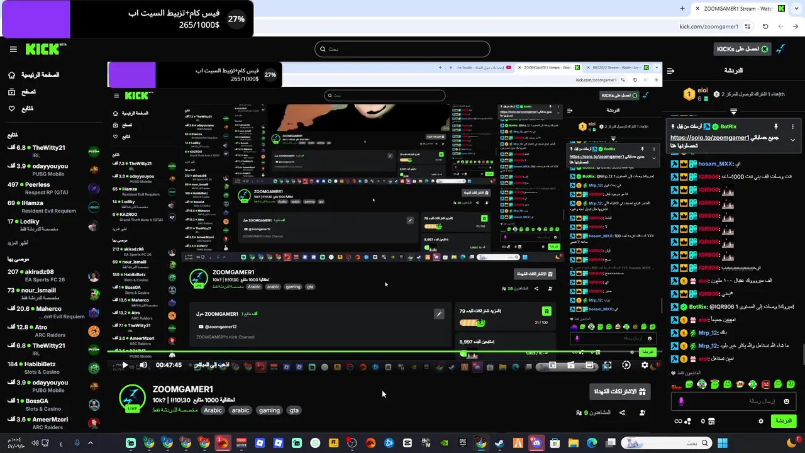
Task: Open the player speed control icon
Action: (x=626, y=365)
